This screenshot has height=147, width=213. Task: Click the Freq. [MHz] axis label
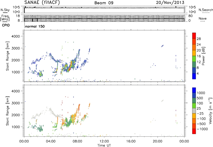tap(5, 18)
